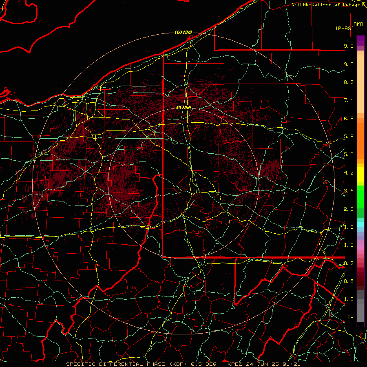Click the 9.8 value on the color scale
367x367 pixels.
pyautogui.click(x=349, y=46)
